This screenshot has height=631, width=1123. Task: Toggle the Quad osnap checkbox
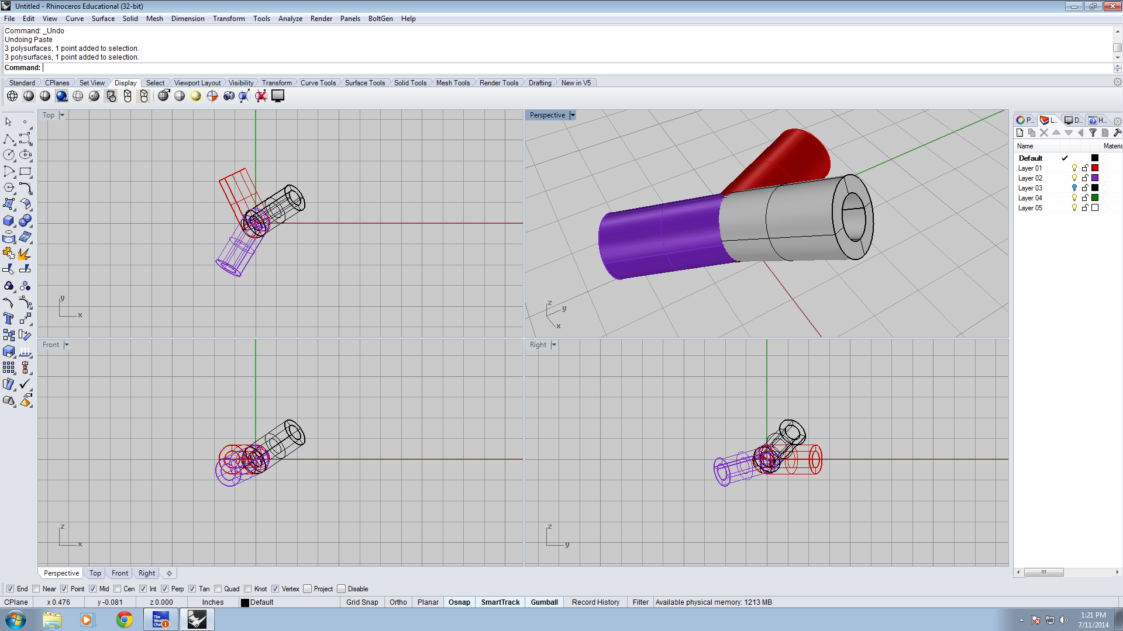[x=218, y=589]
